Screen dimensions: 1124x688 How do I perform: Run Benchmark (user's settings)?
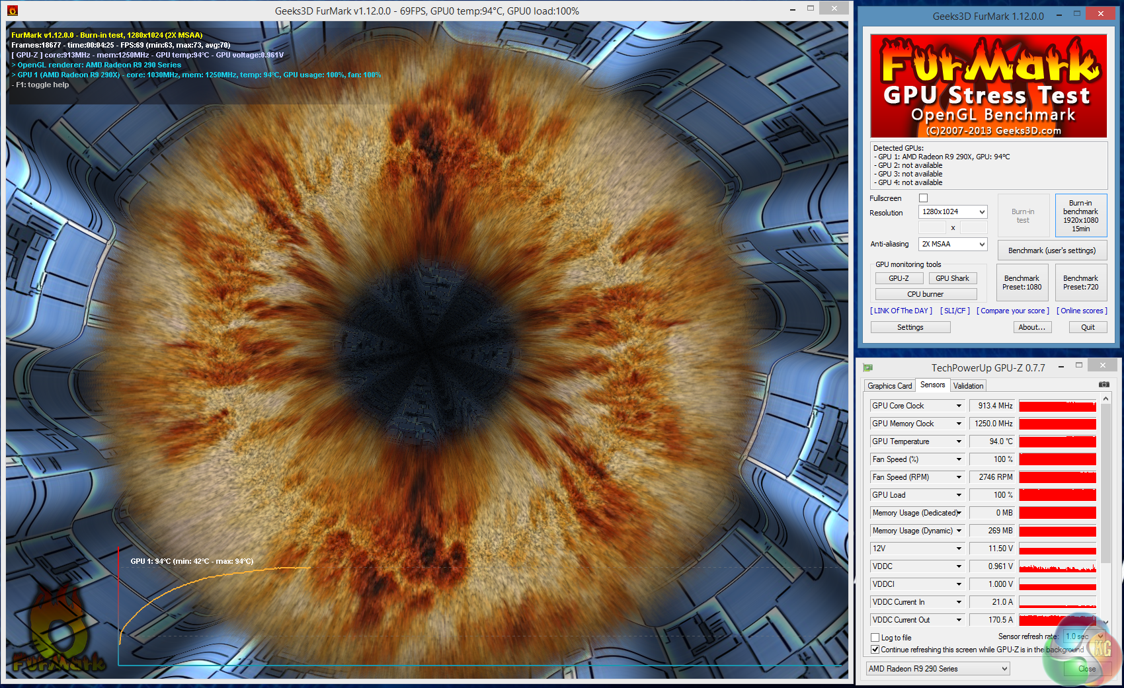[x=1052, y=250]
